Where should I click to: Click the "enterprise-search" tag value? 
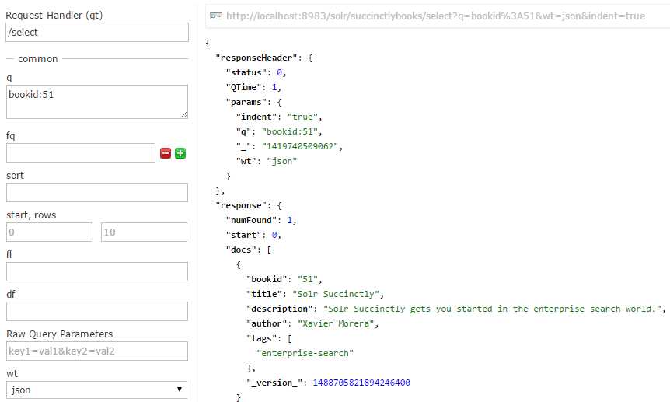coord(305,353)
